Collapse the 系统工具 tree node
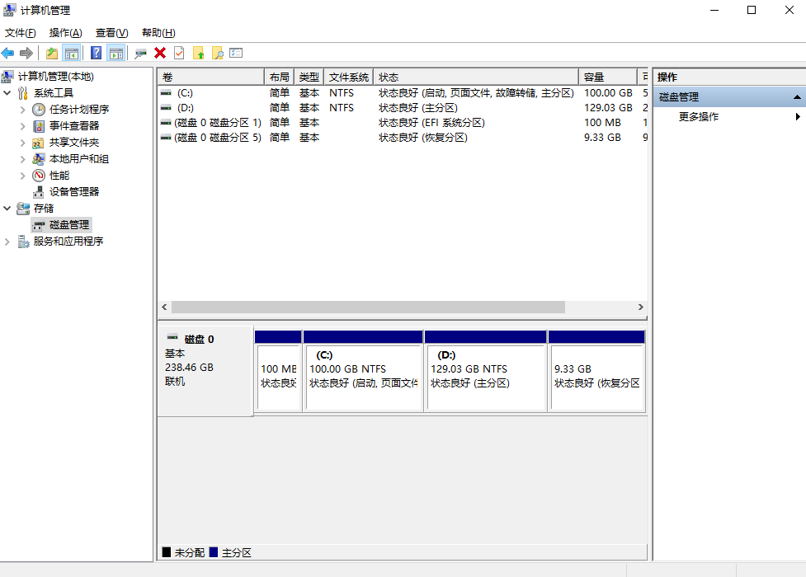This screenshot has width=806, height=577. click(7, 93)
